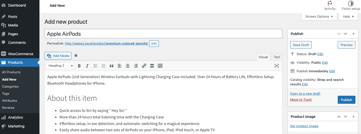
Task: Expand Screen Options panel
Action: pyautogui.click(x=319, y=17)
